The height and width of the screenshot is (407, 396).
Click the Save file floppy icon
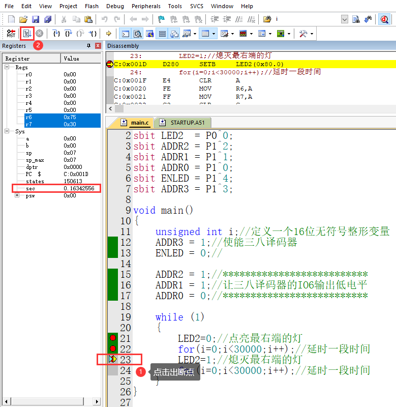point(36,19)
